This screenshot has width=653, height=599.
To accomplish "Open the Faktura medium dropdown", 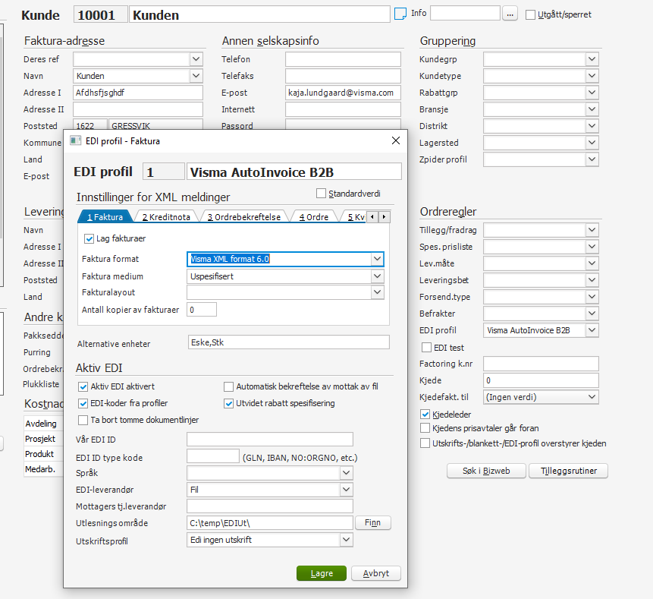I will coord(377,276).
